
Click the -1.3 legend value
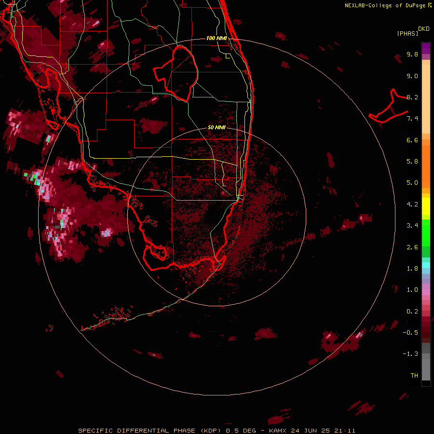point(410,354)
